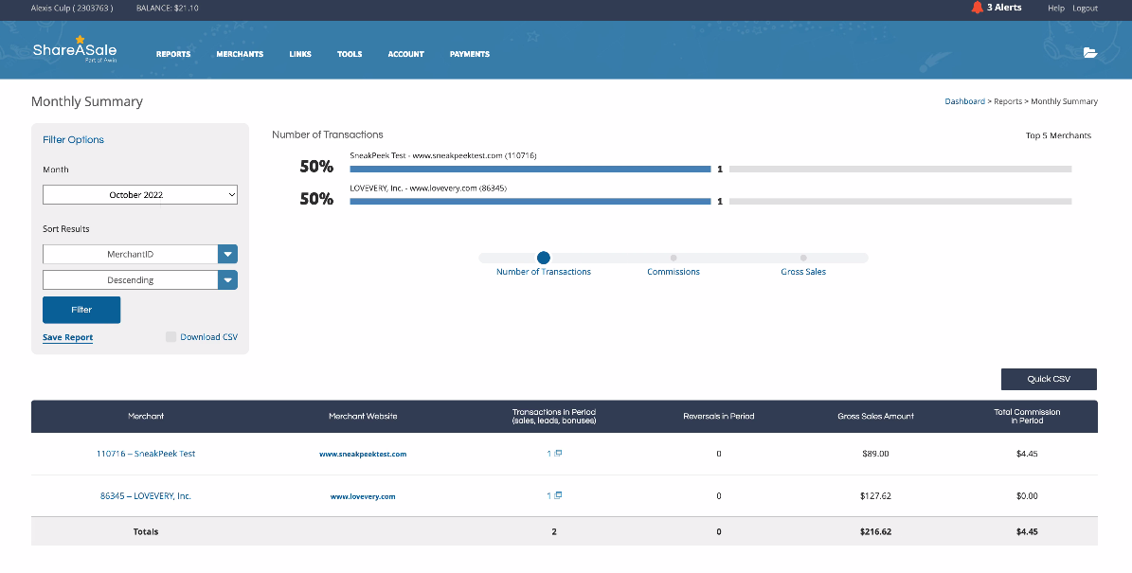Tick the Download CSV checkbox

click(171, 336)
